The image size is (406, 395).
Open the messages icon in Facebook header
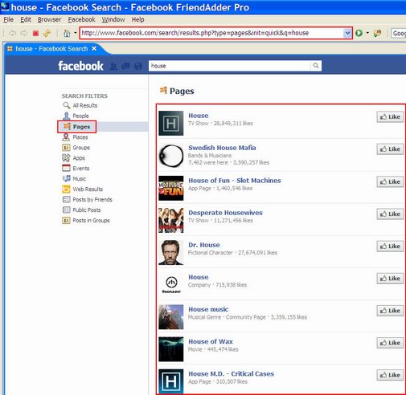(125, 66)
